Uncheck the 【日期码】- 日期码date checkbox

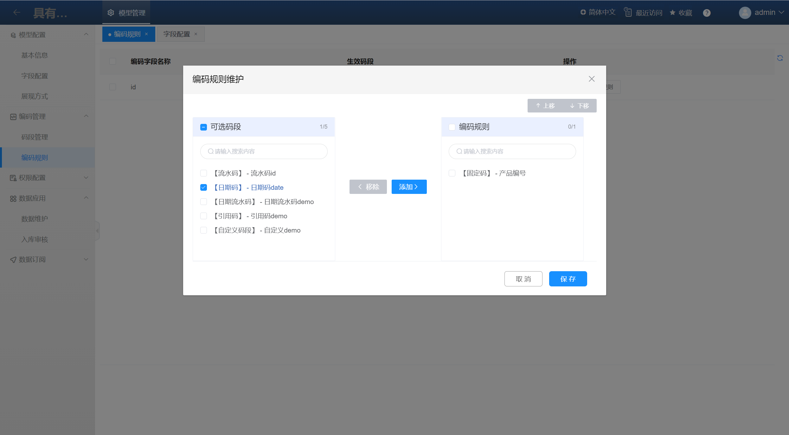click(204, 188)
